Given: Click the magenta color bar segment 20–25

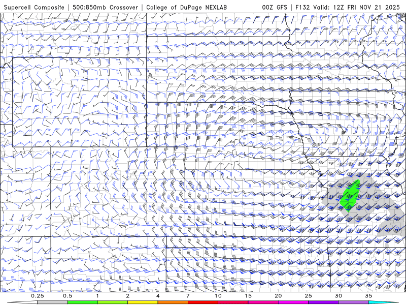Looking at the screenshot, I should pyautogui.click(x=293, y=302).
